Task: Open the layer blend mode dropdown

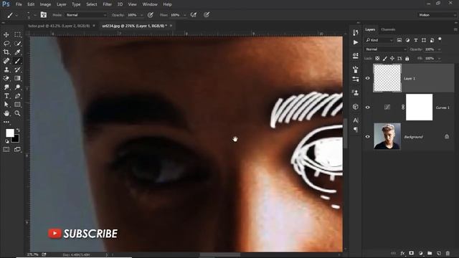Action: pos(386,49)
